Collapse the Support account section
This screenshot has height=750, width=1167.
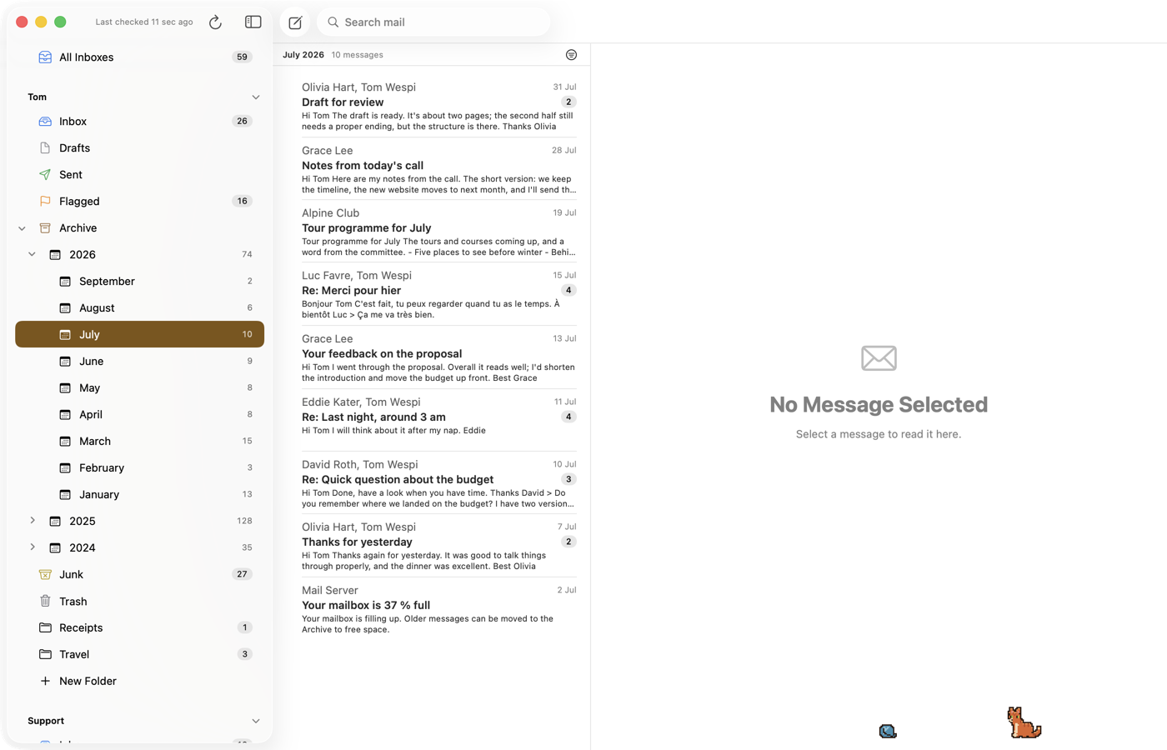[256, 722]
